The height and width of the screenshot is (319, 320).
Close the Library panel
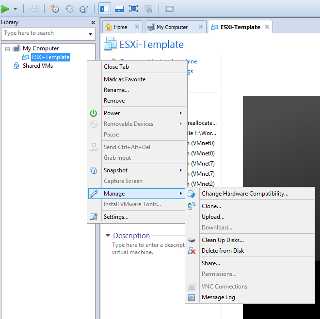click(x=93, y=23)
